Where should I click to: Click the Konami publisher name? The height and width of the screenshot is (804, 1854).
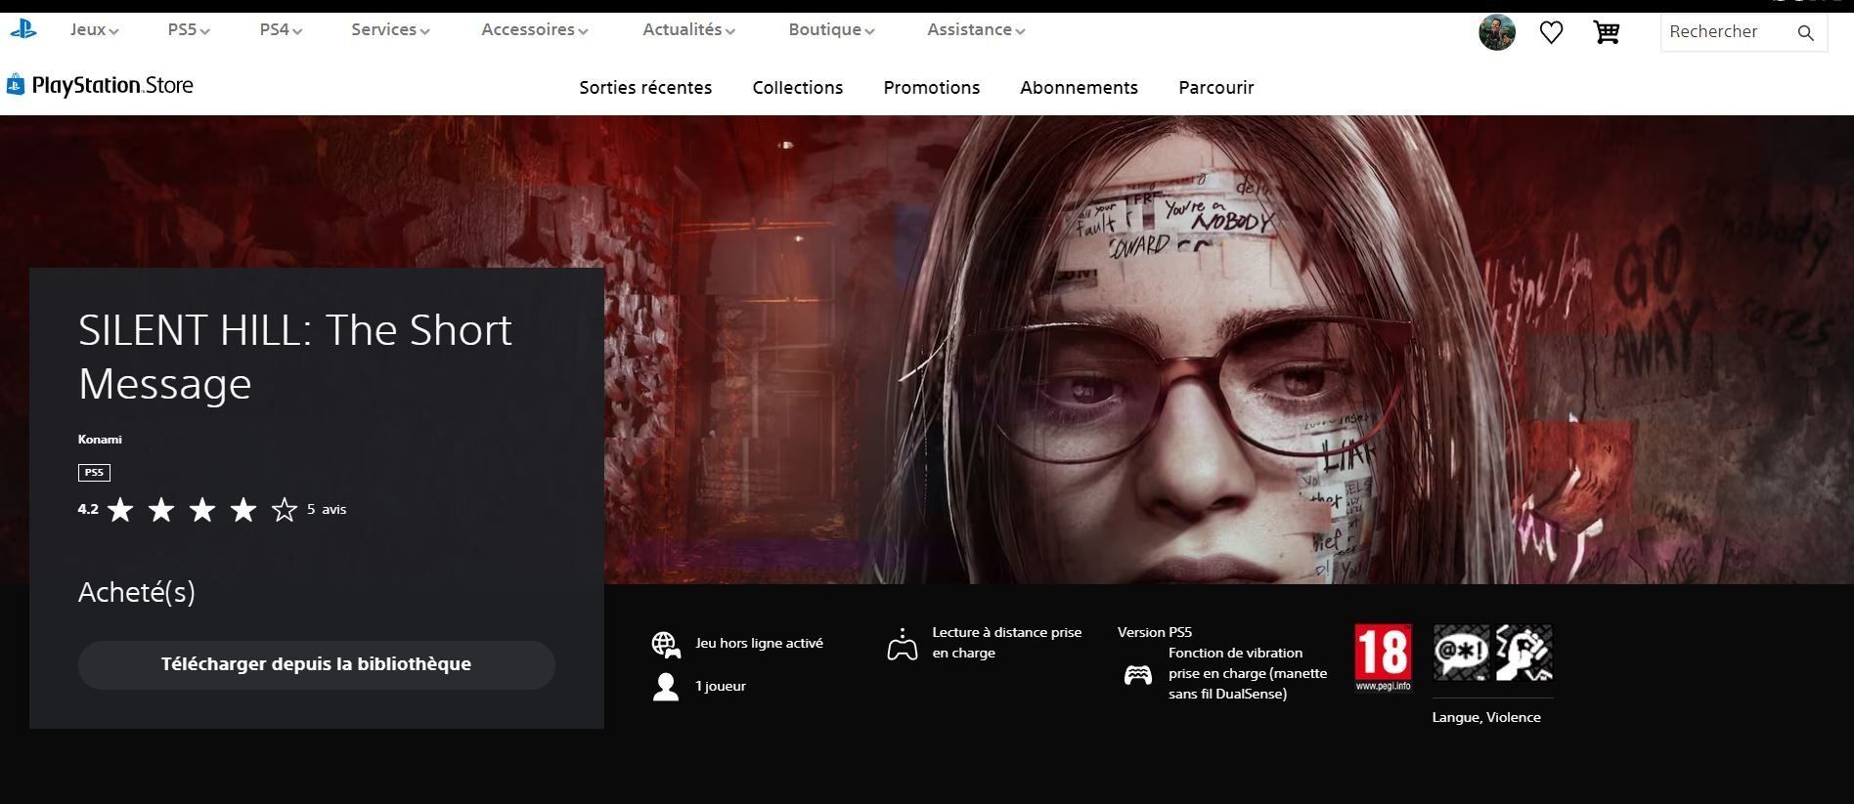[100, 440]
